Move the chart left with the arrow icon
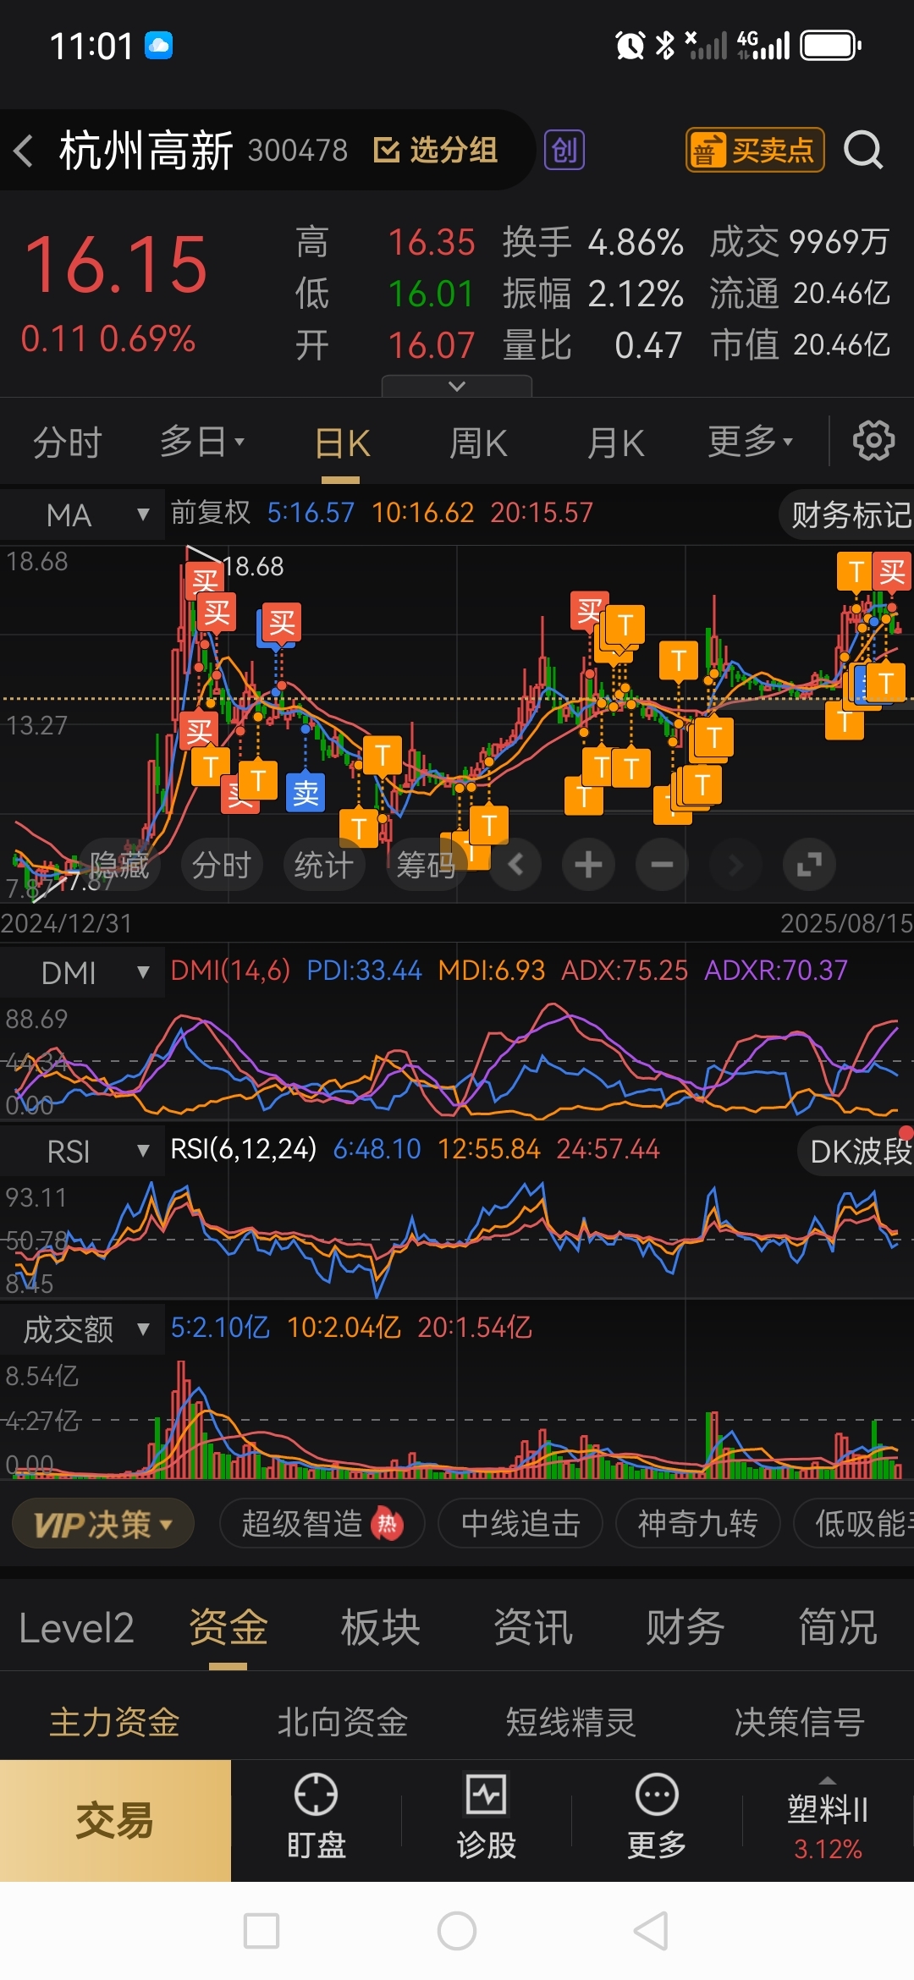The image size is (914, 1980). coord(515,865)
